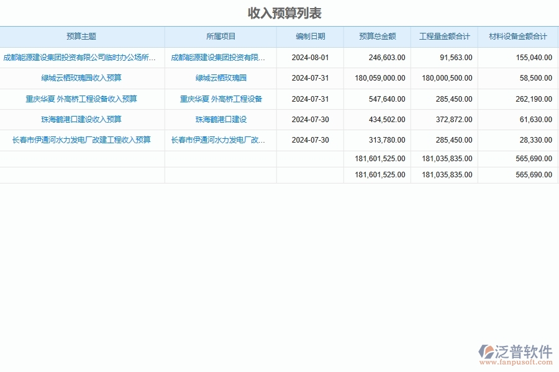Screen dimensions: 559x372
Task: Open 珠海鹤港口建设收入预算 record
Action: pos(83,119)
